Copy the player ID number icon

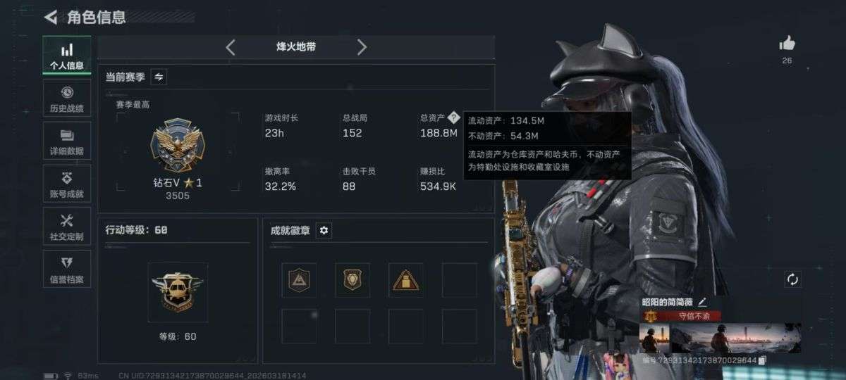762,360
